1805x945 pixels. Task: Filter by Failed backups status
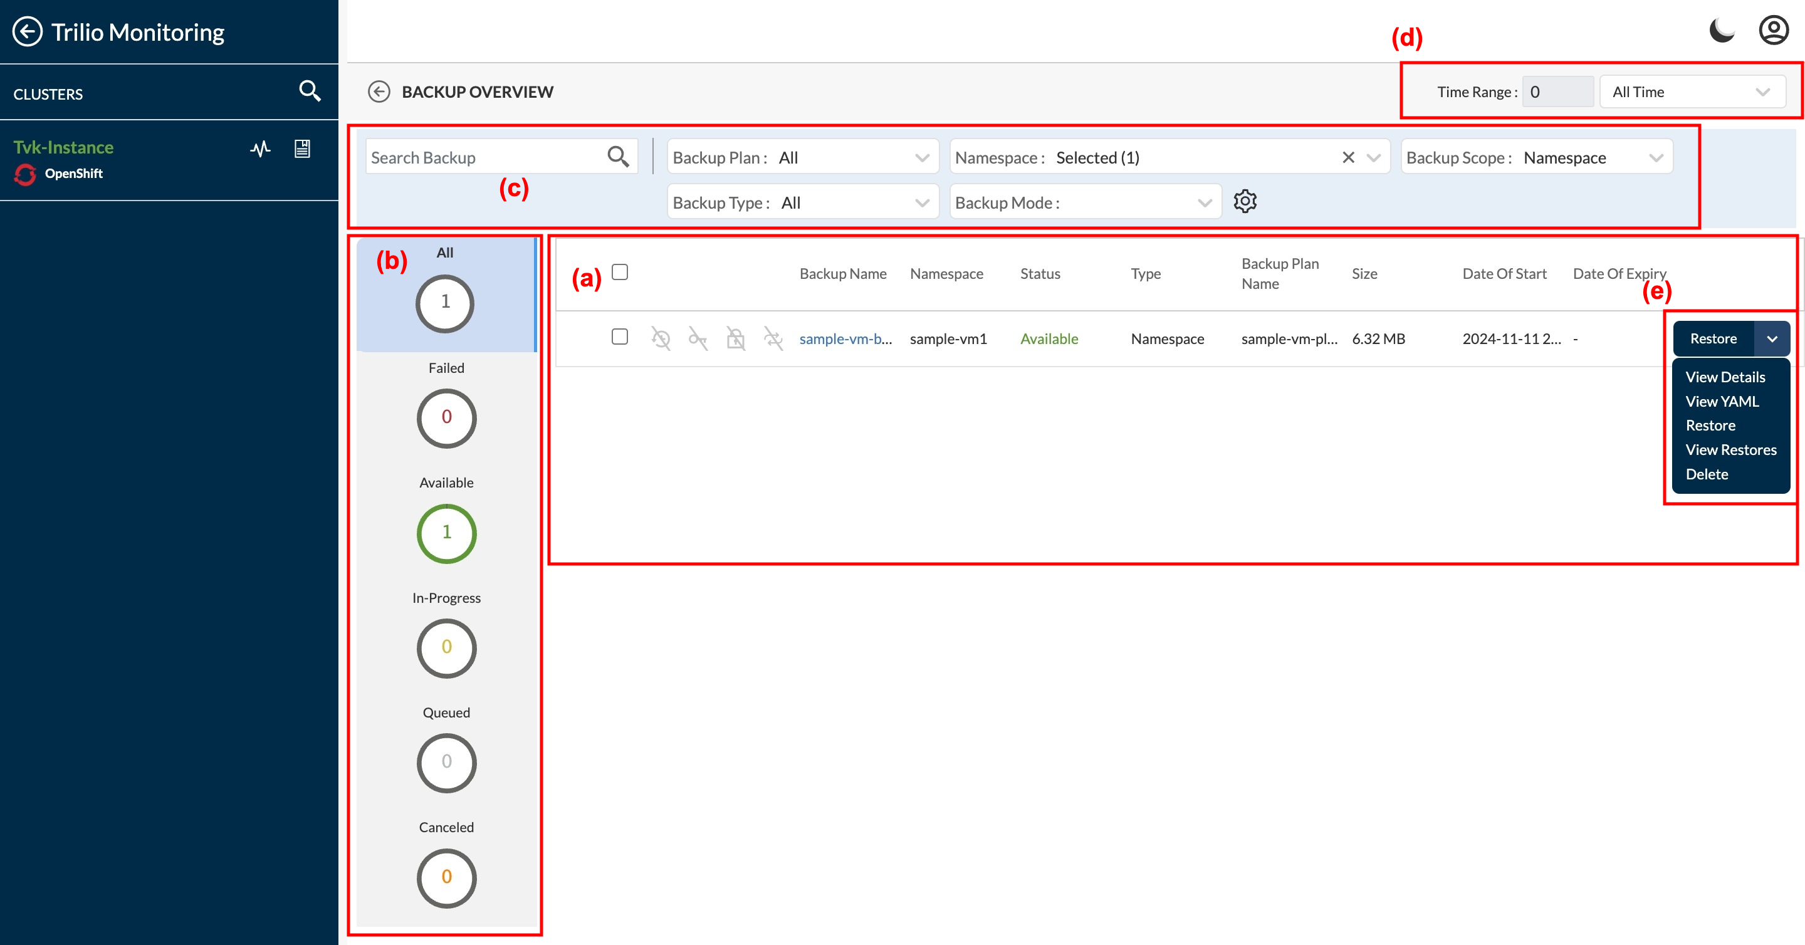click(446, 406)
